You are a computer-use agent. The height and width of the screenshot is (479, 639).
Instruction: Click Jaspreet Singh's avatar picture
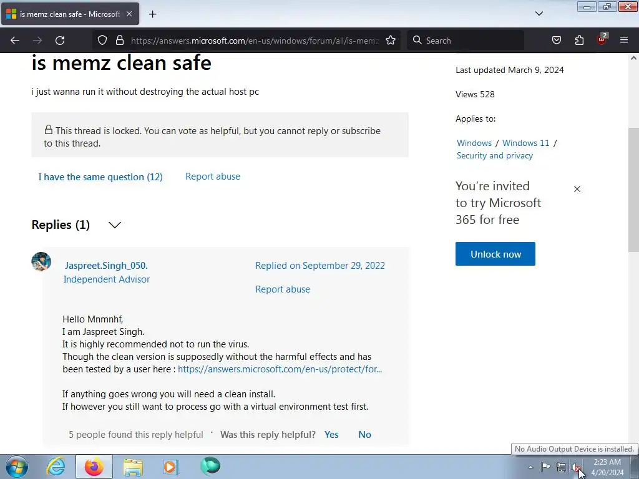pyautogui.click(x=41, y=261)
